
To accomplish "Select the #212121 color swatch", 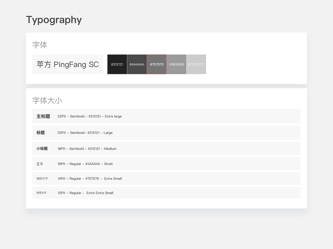I will (x=117, y=64).
